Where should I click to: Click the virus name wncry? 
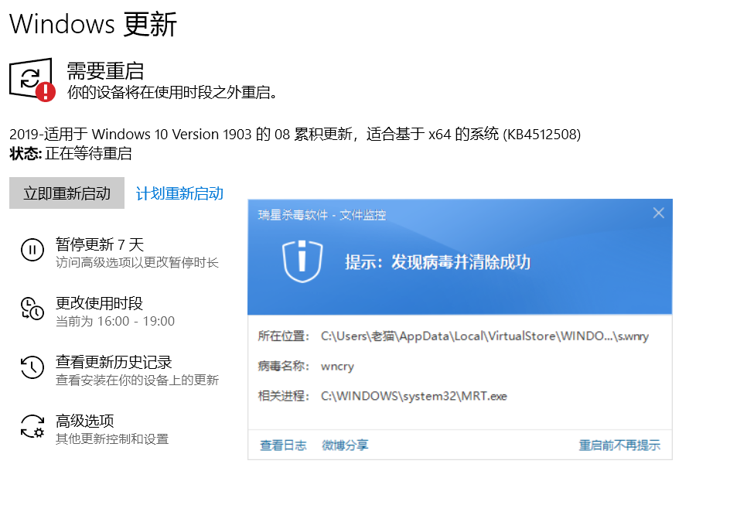[337, 367]
